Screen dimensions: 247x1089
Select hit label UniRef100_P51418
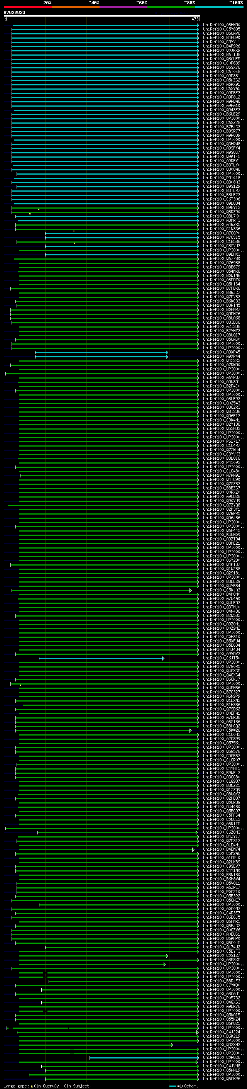[221, 178]
